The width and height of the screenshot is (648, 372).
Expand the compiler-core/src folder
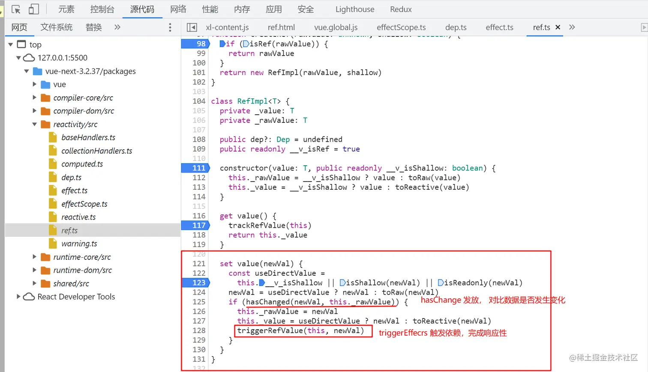[35, 98]
